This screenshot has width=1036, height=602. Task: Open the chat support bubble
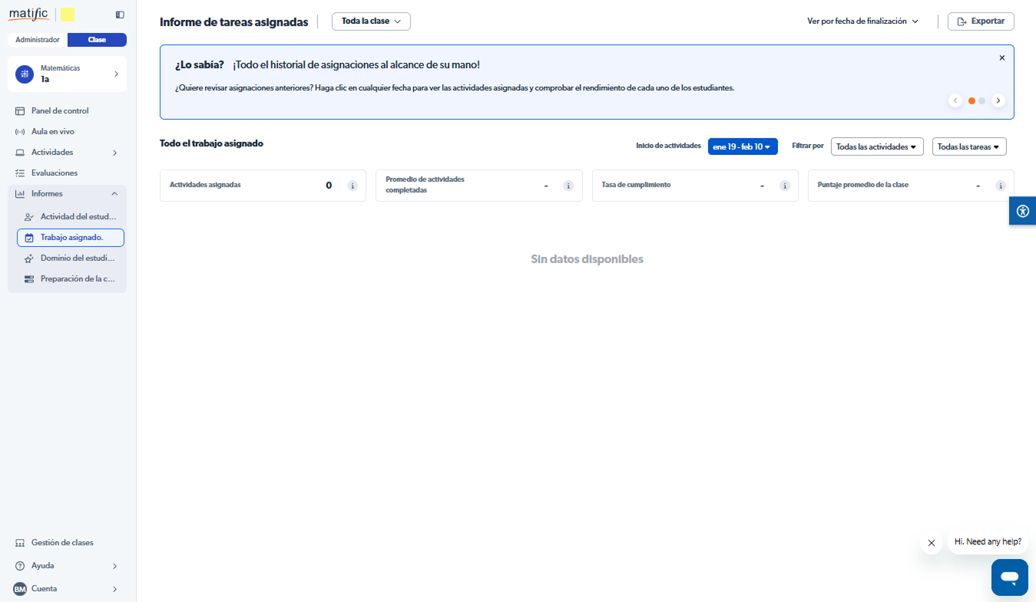pos(1009,577)
